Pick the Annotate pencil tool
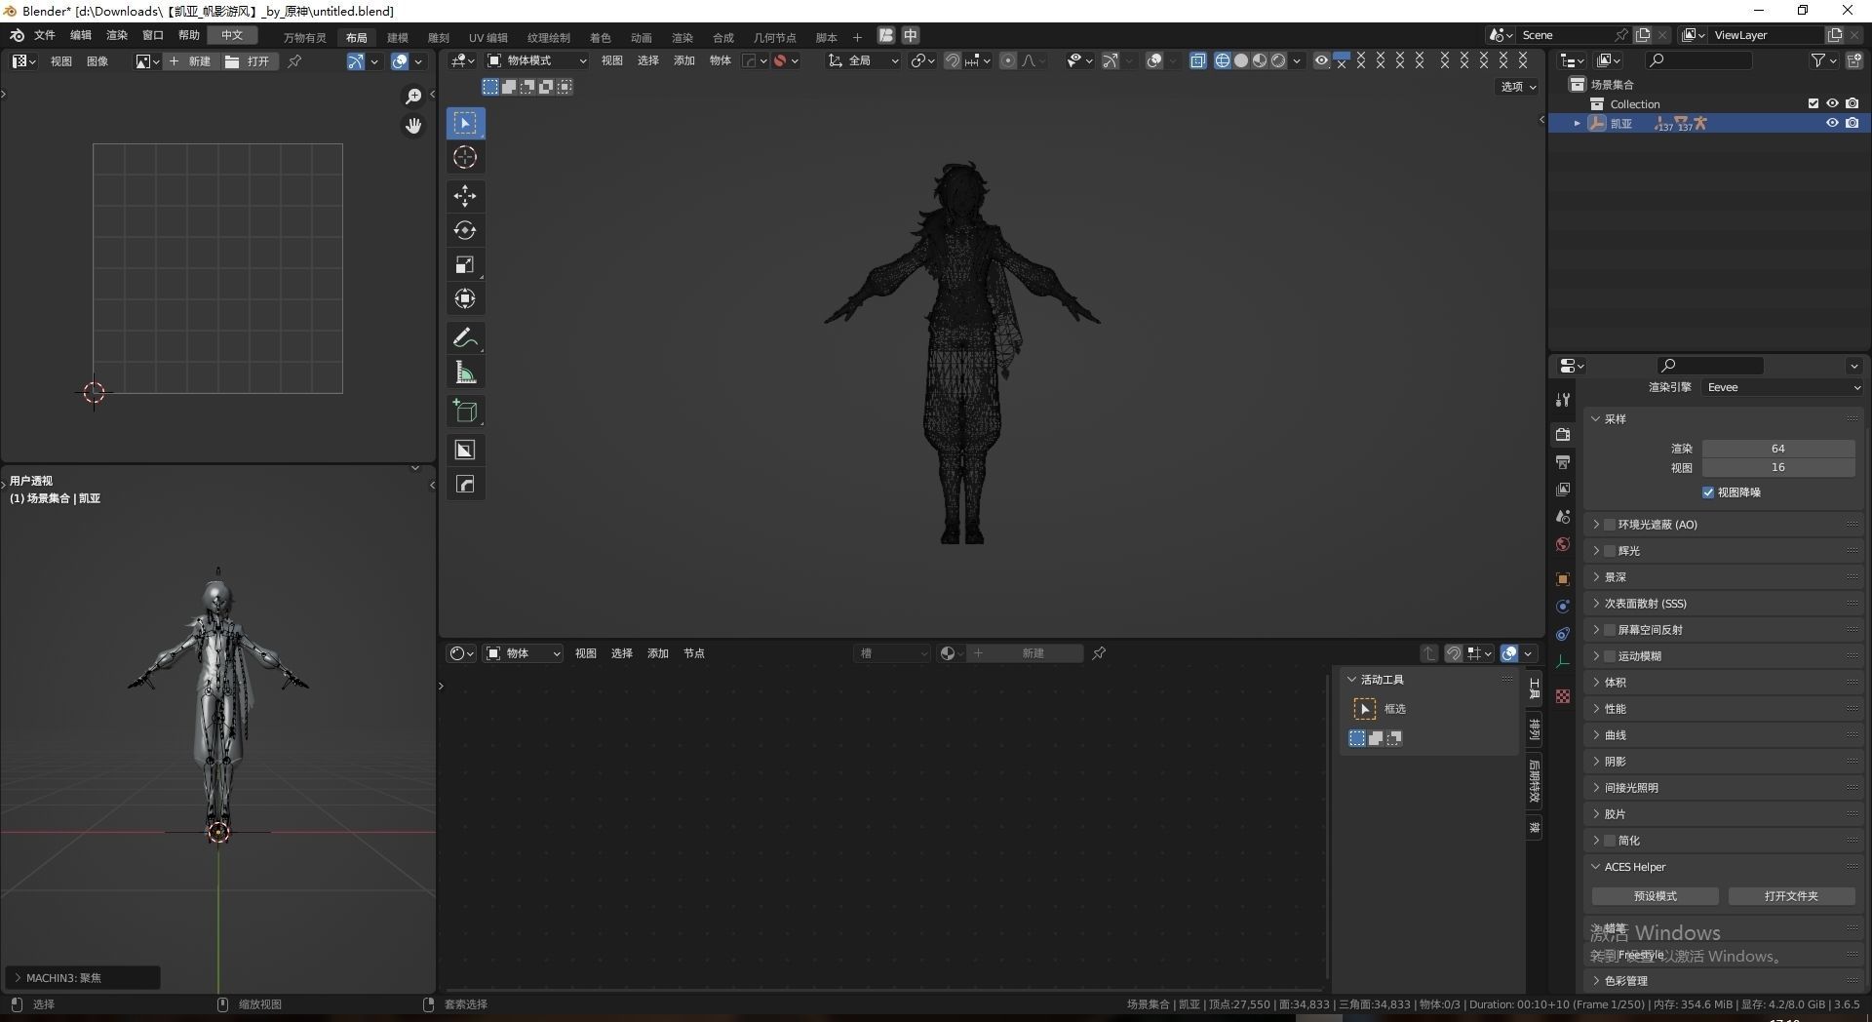Image resolution: width=1872 pixels, height=1022 pixels. pos(465,337)
